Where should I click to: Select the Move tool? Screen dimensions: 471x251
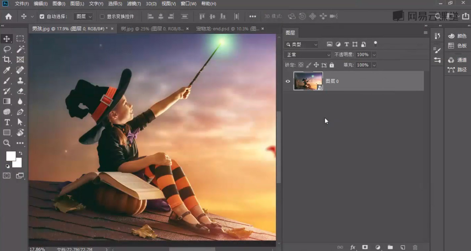tap(7, 39)
